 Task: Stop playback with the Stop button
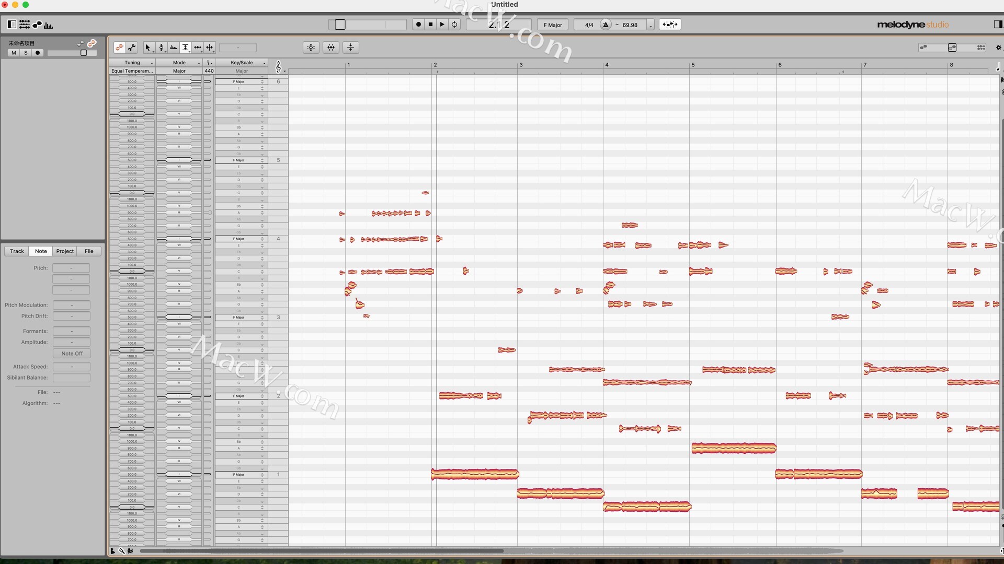point(430,25)
